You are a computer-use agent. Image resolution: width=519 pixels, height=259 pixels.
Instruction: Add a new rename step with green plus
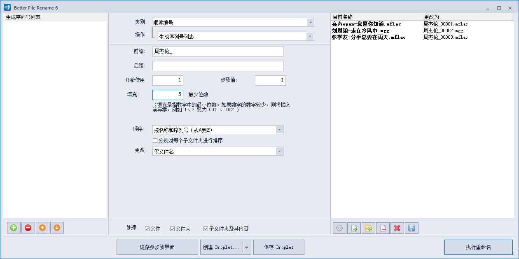[x=14, y=228]
